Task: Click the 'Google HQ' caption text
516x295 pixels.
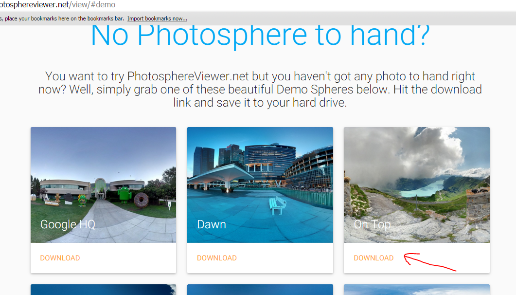Action: point(68,224)
